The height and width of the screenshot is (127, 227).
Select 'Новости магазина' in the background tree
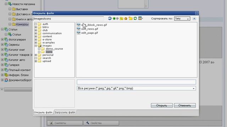click(23, 4)
